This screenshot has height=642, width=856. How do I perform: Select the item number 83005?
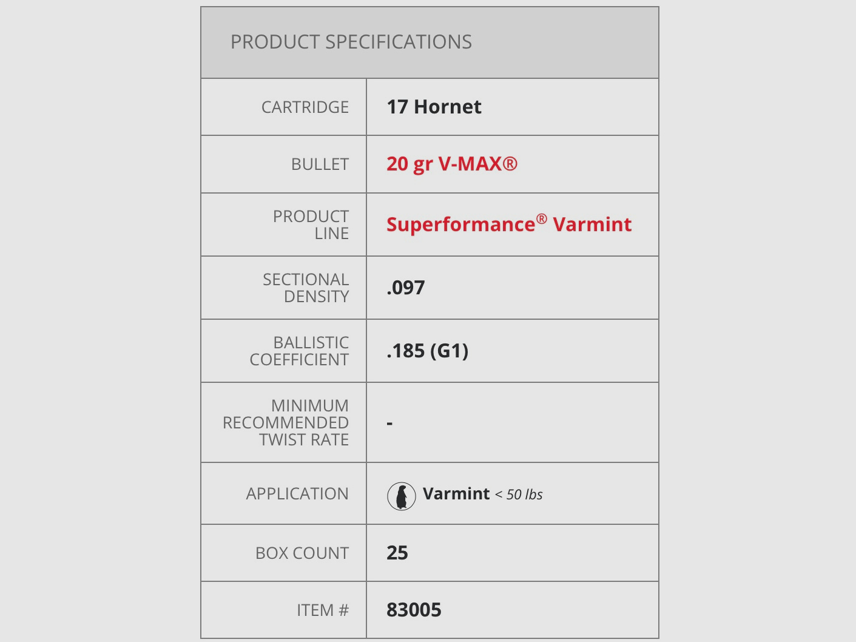click(x=414, y=610)
